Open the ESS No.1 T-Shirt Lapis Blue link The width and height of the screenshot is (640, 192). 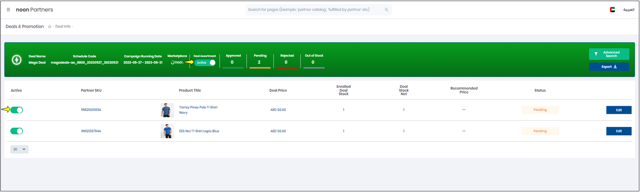click(x=199, y=131)
